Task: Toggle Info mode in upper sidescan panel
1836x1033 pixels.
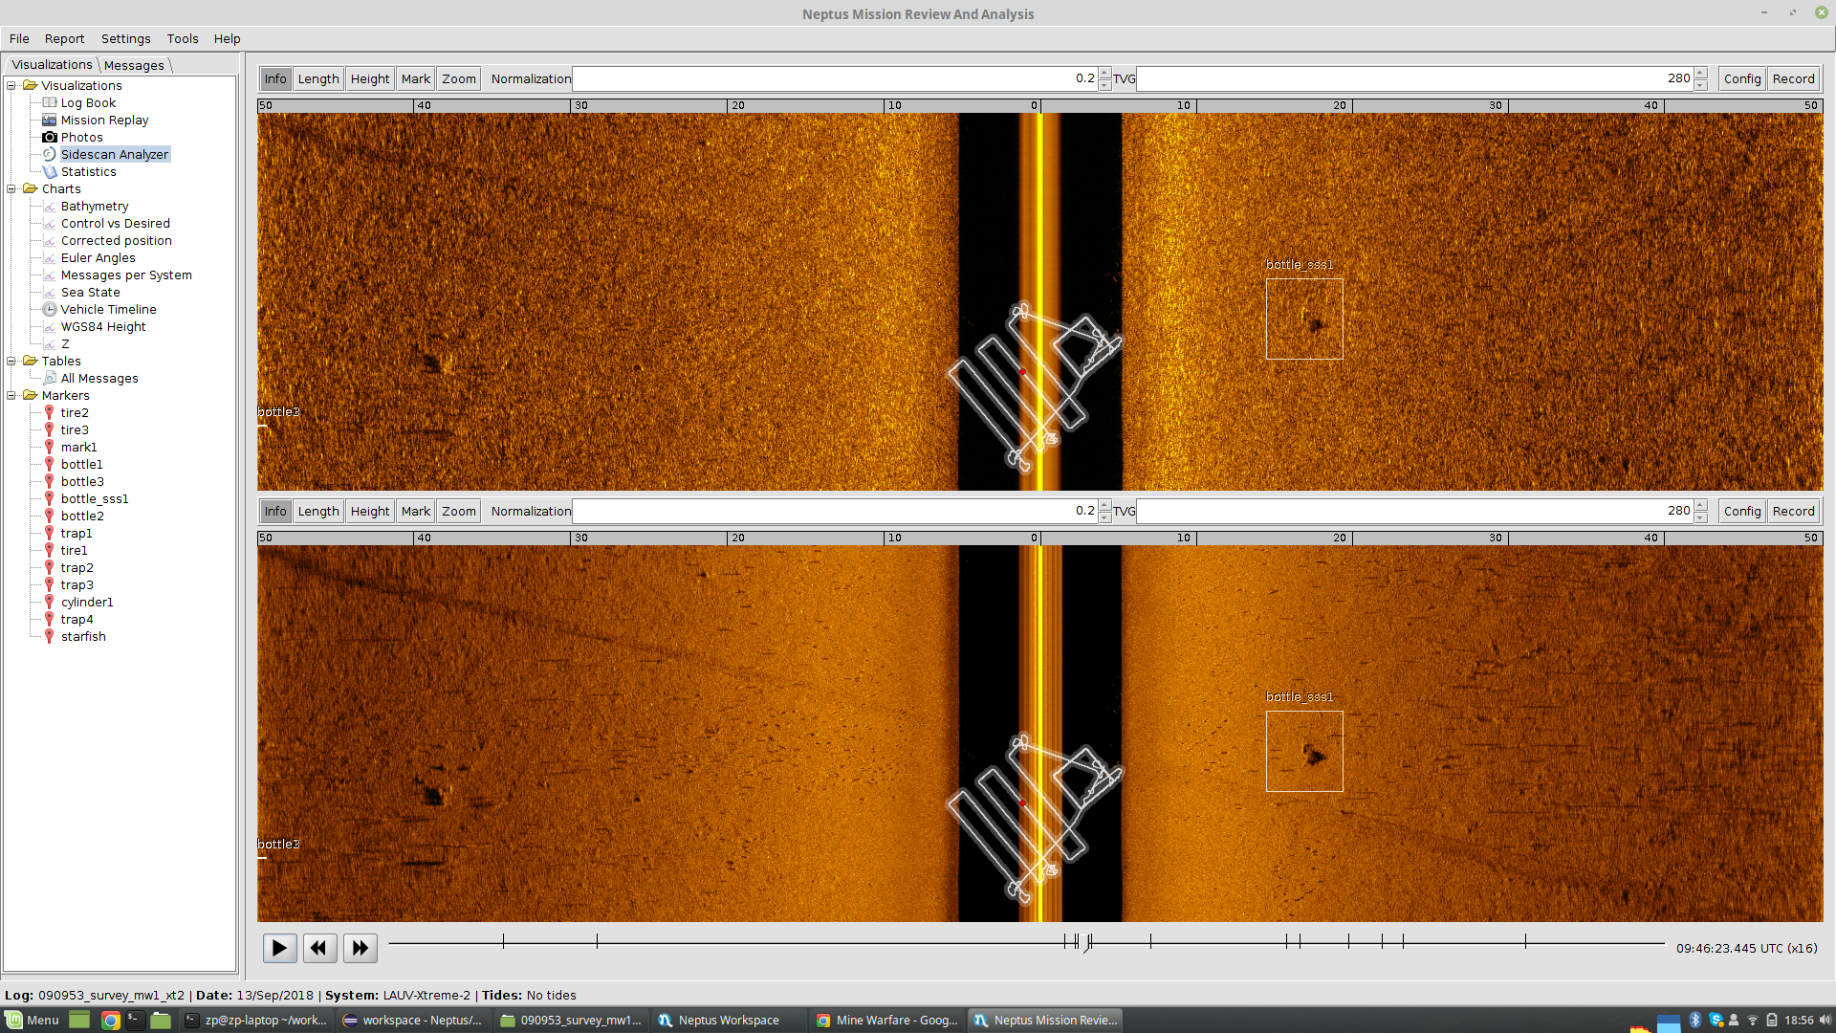Action: (275, 78)
